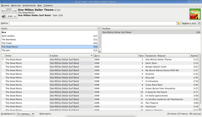The image size is (202, 117).
Task: Focus the Найти search field
Action: (x=93, y=23)
